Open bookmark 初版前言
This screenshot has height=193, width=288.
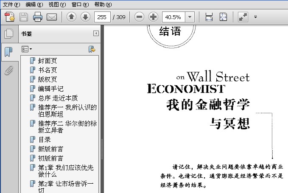(x=51, y=158)
